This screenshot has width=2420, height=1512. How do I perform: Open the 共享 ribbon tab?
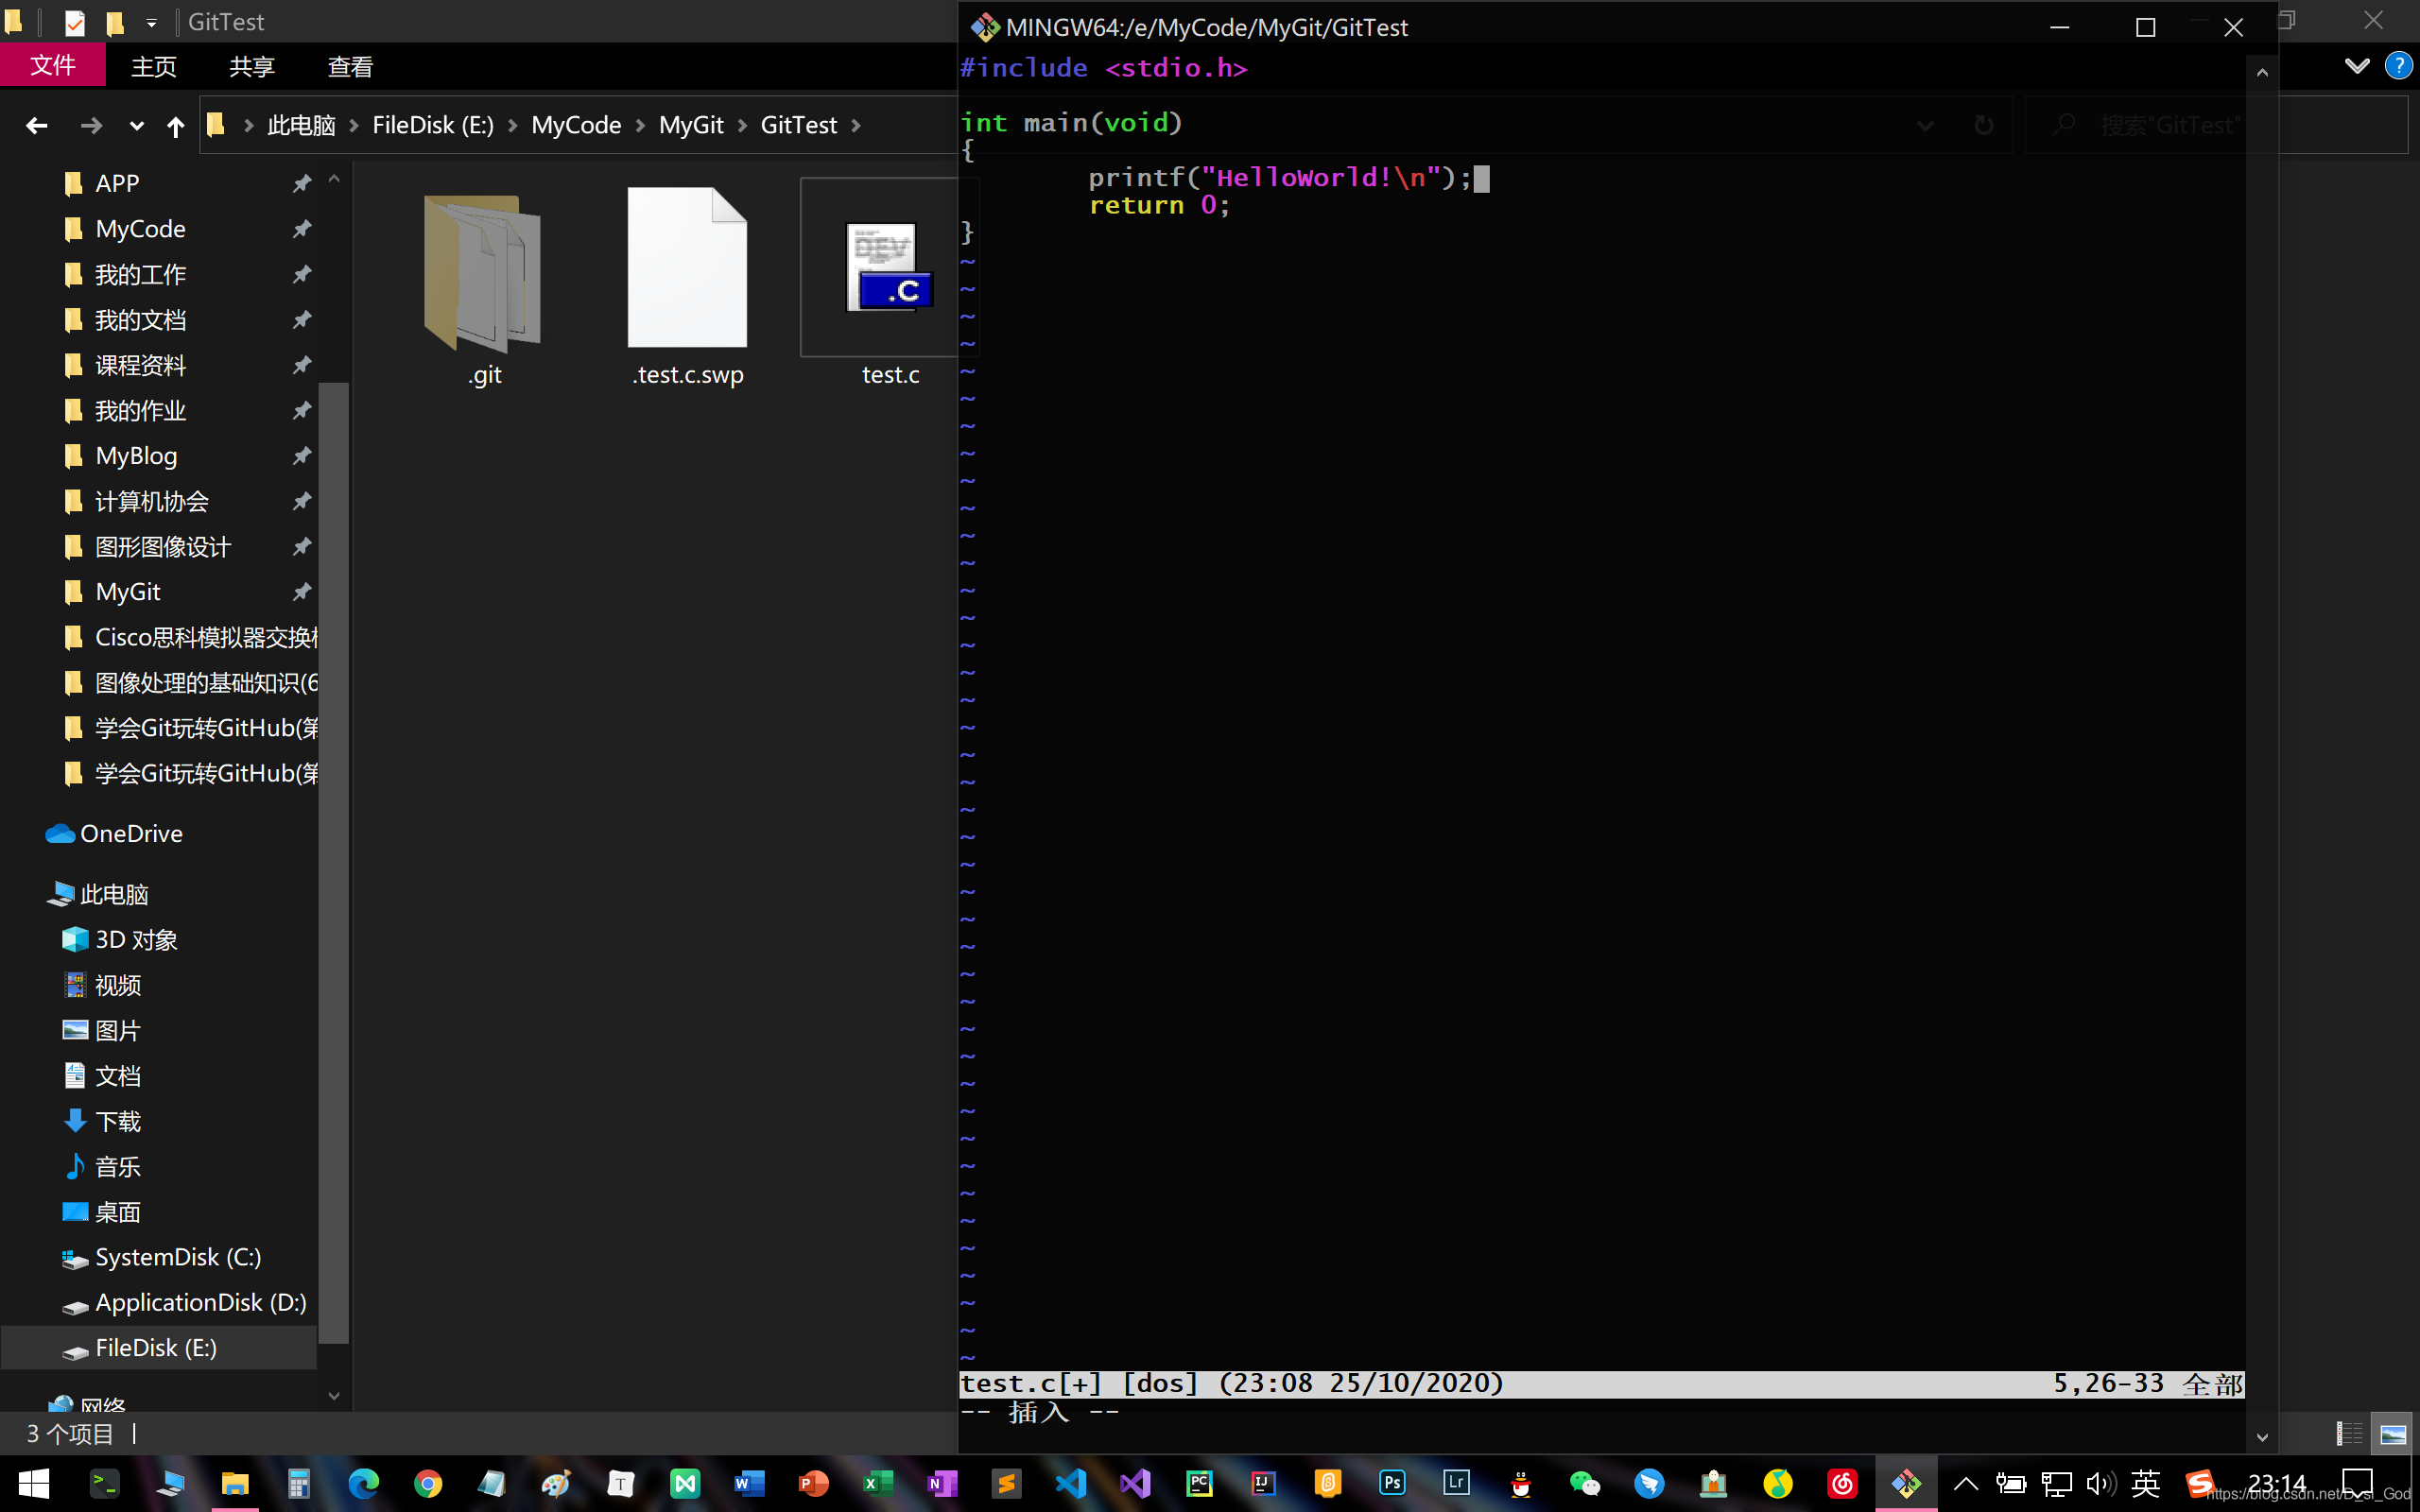(x=251, y=66)
